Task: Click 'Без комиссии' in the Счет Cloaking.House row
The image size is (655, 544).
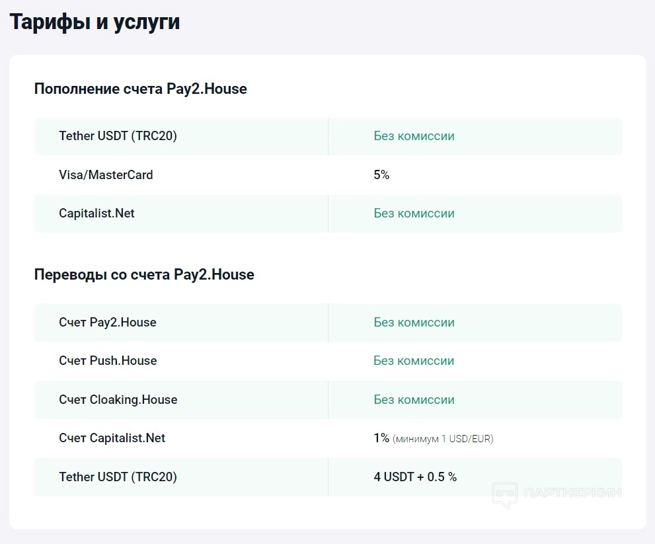Action: point(414,399)
